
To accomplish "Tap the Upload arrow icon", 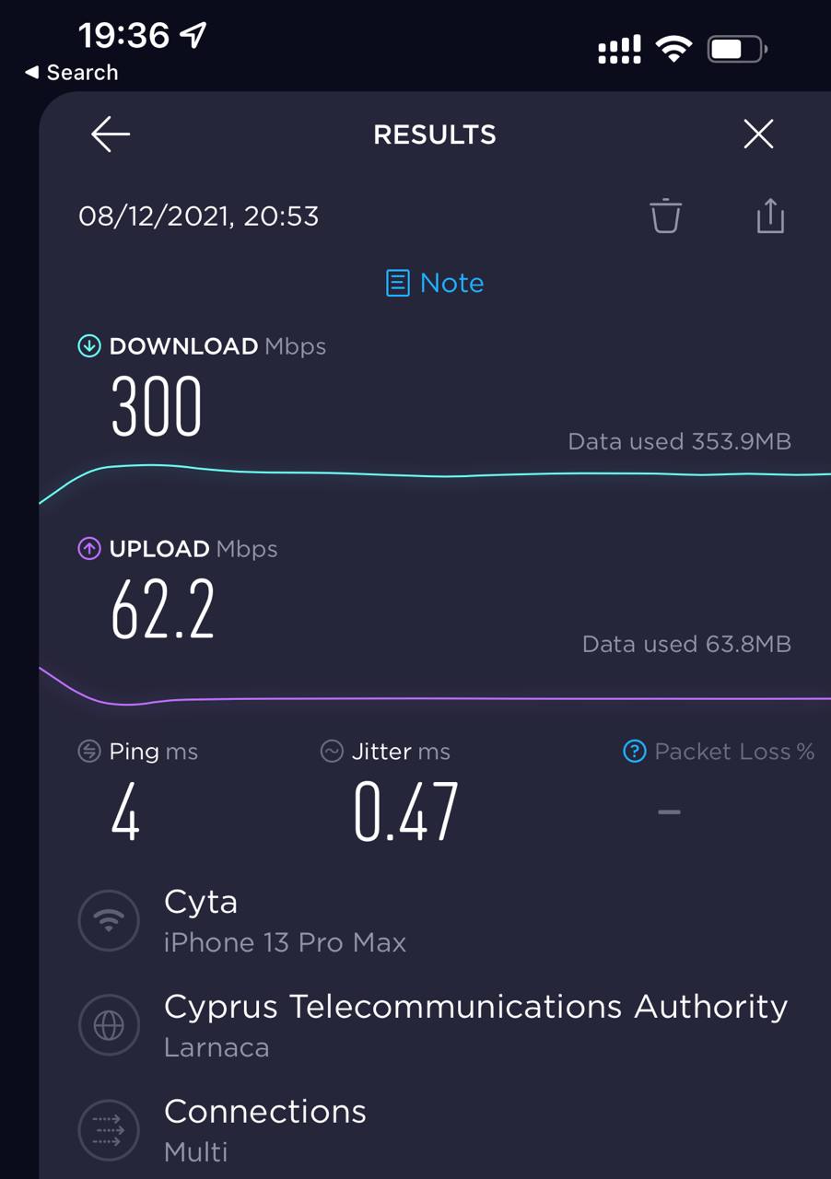I will point(89,549).
